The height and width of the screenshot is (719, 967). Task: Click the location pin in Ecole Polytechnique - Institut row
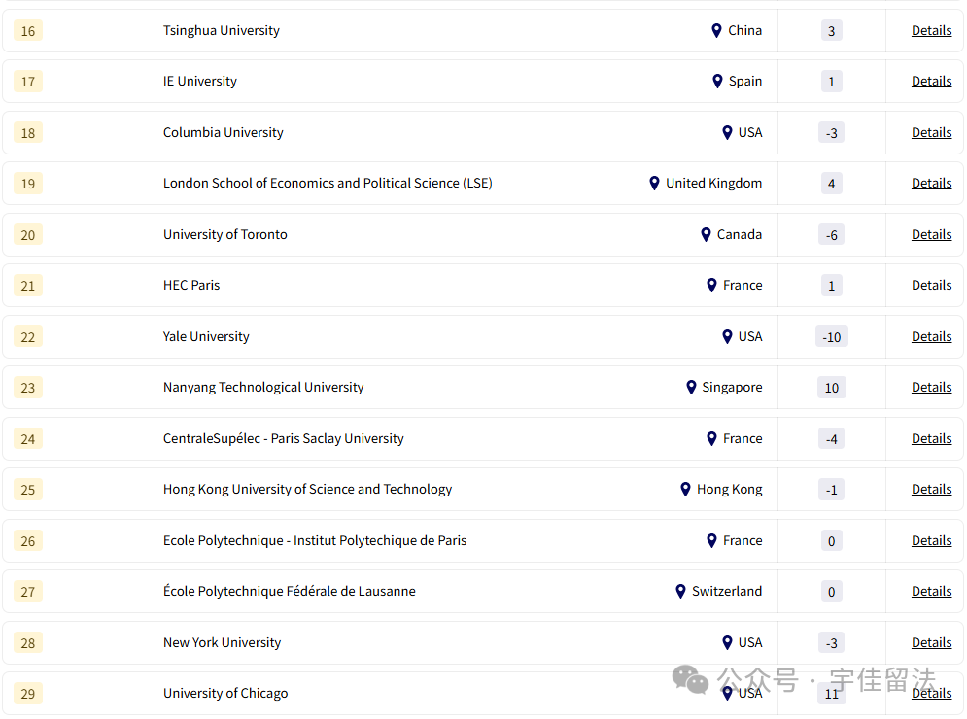pos(711,541)
